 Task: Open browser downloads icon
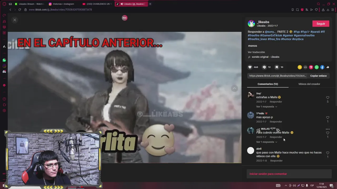[x=328, y=10]
